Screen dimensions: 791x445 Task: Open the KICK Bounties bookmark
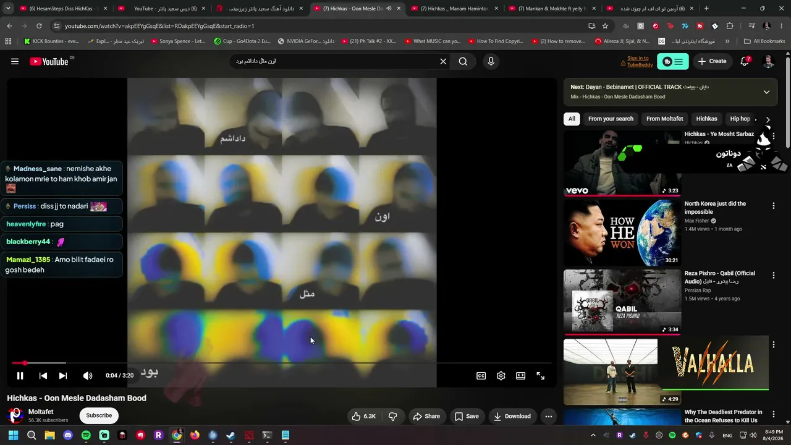point(52,41)
